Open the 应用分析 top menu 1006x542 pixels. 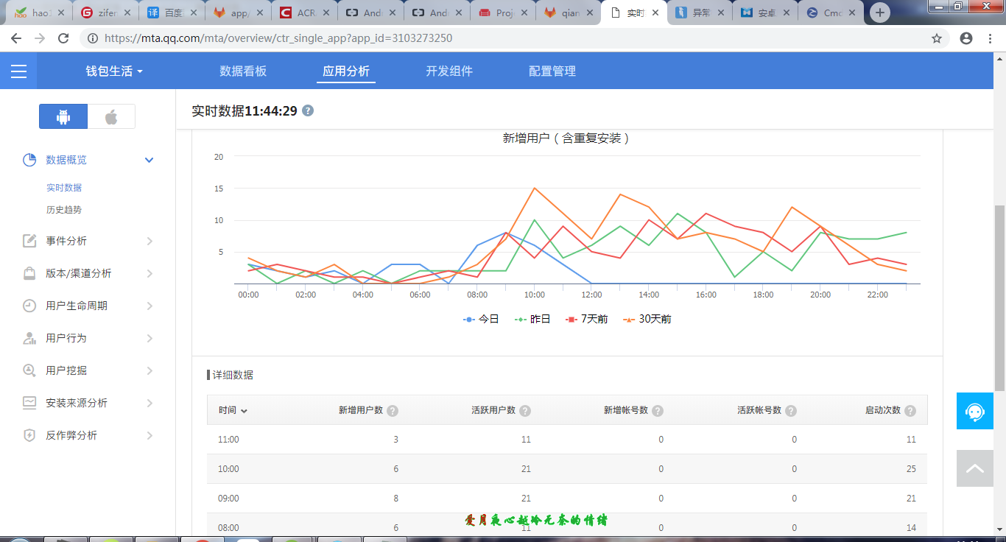pyautogui.click(x=346, y=71)
